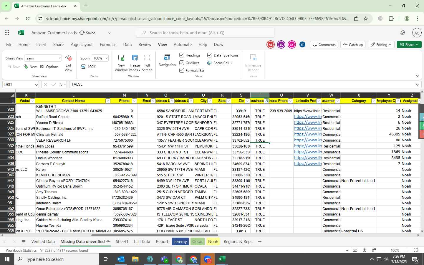Open Task View on the taskbar

(106, 259)
